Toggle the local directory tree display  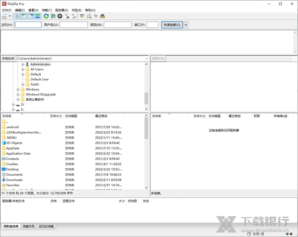(24, 16)
